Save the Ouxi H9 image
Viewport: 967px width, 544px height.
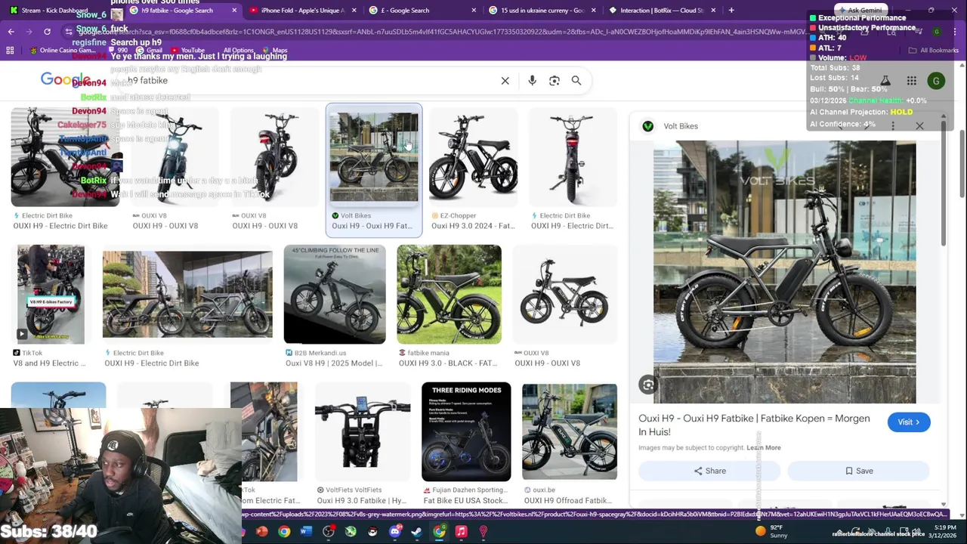pos(859,471)
